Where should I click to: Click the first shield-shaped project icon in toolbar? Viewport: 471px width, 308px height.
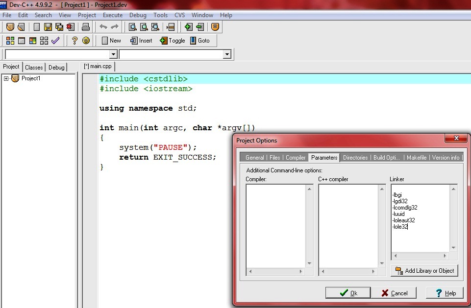point(10,27)
